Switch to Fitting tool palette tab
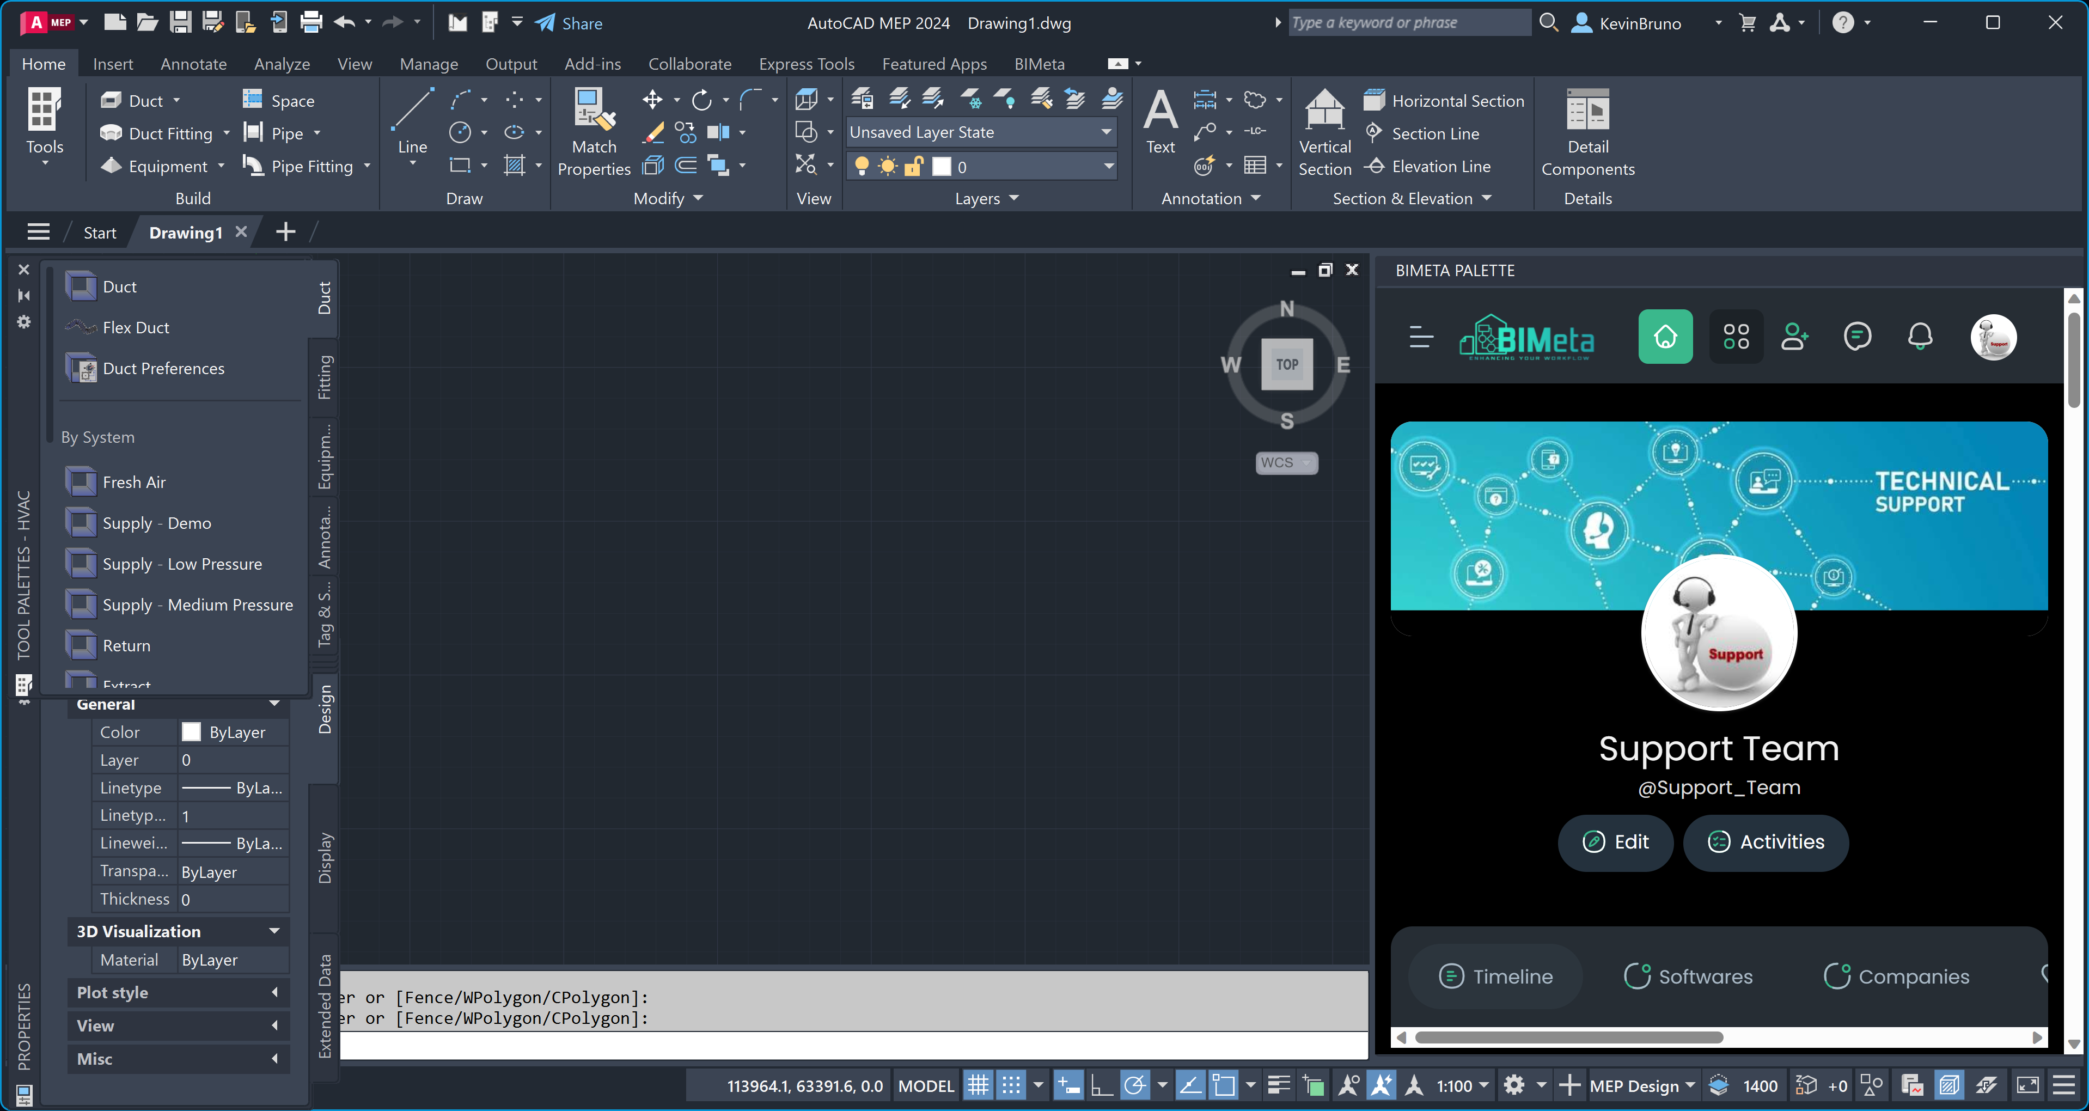 pos(325,378)
